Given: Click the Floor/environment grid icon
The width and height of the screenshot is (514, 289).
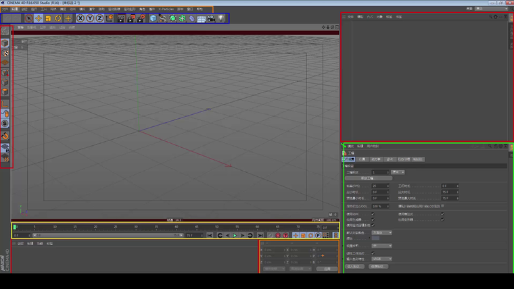Looking at the screenshot, I should click(x=202, y=18).
